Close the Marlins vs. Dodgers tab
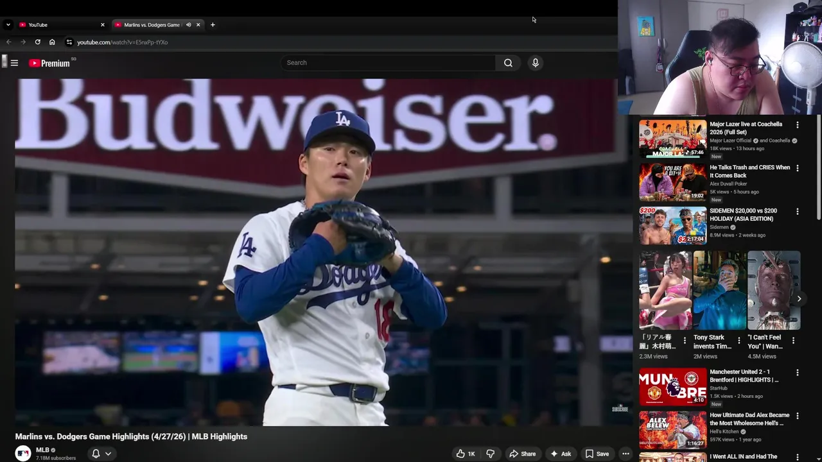 pyautogui.click(x=198, y=25)
